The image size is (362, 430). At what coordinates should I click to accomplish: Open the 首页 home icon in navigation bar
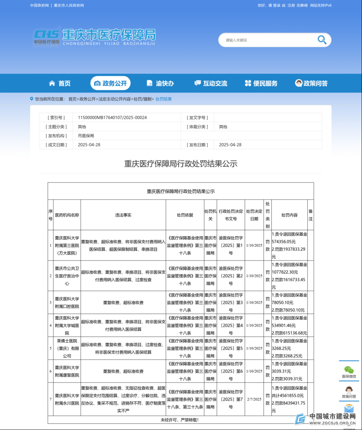(52, 83)
